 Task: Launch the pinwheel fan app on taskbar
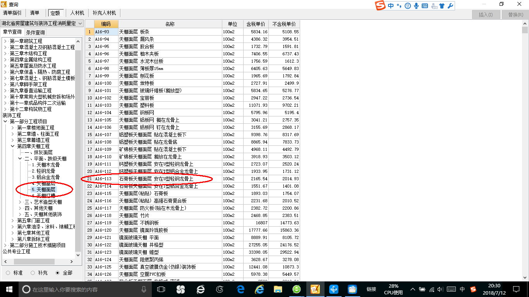pos(180,289)
